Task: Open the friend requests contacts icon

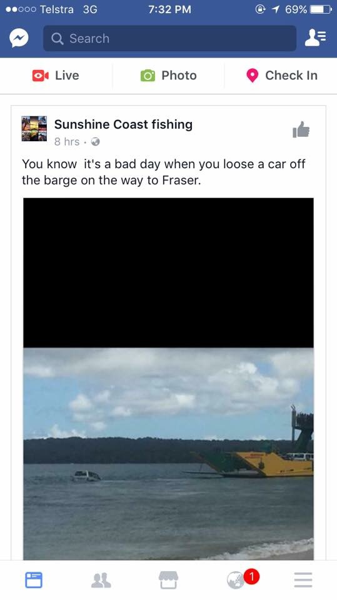Action: click(315, 38)
